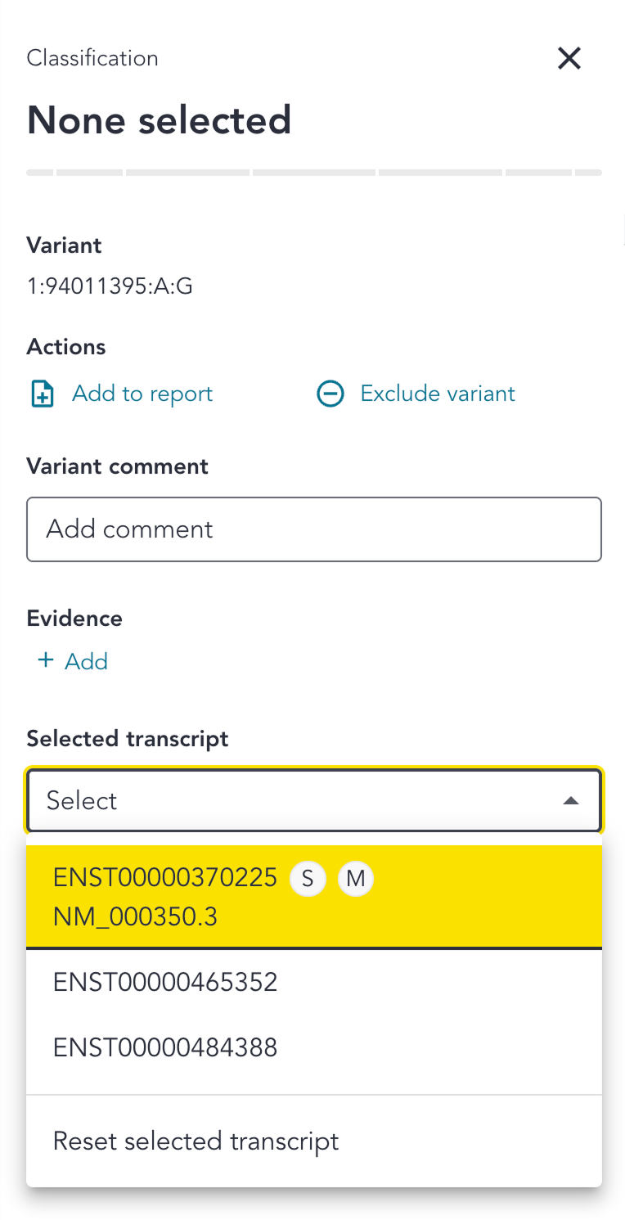Collapse the transcript dropdown via the arrow
The image size is (625, 1220).
point(571,800)
